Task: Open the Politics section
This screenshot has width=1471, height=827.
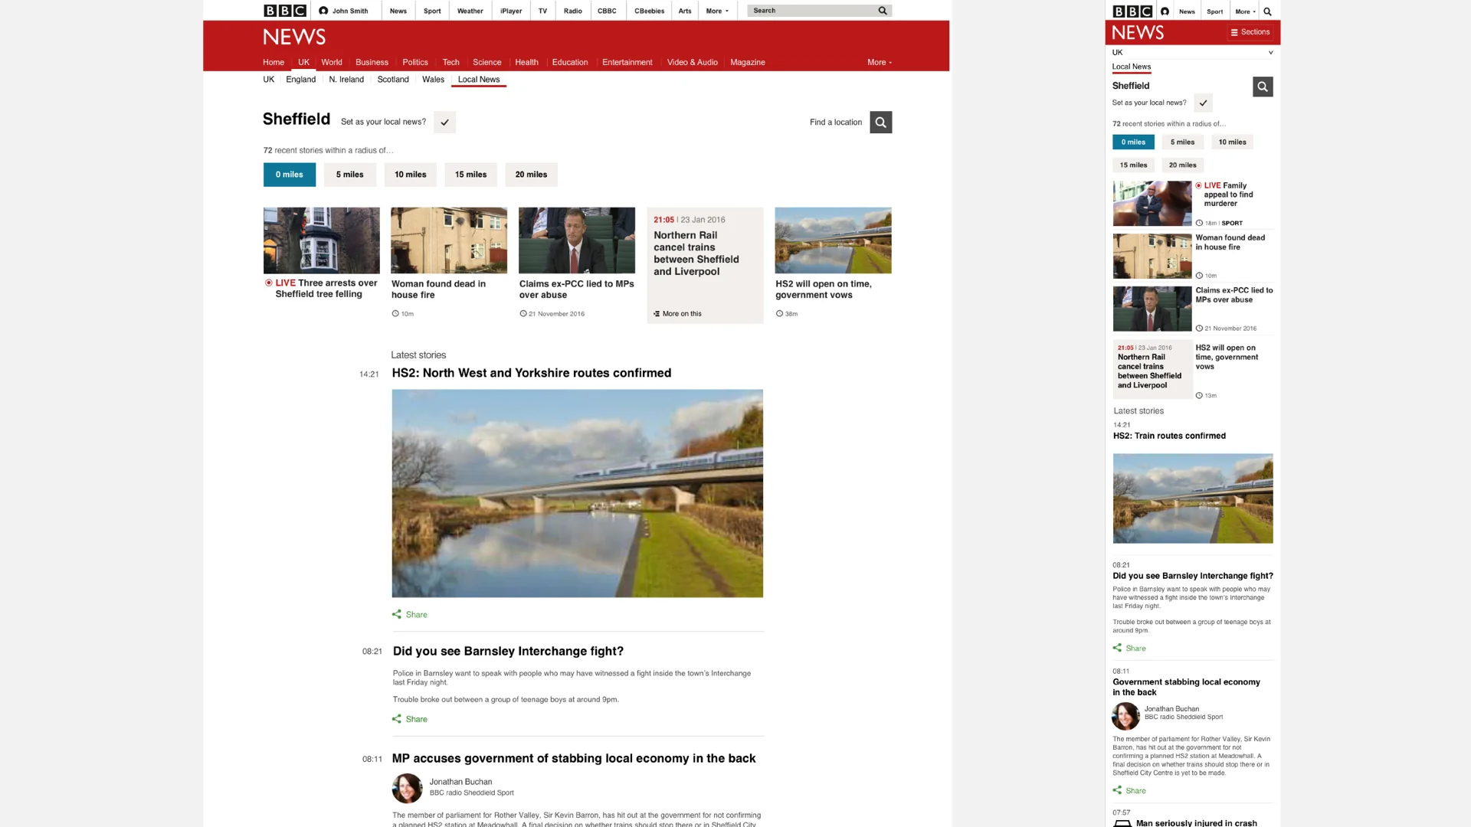Action: click(415, 63)
